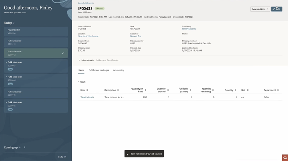This screenshot has width=288, height=161.
Task: Toggle the checkmark on Fulfill sales order SO00442
Action: coord(63,53)
